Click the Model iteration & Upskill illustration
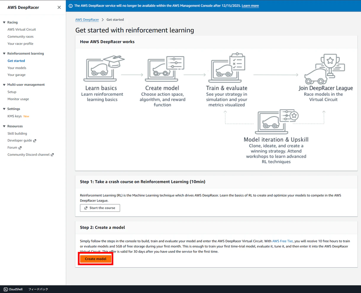 click(x=277, y=122)
